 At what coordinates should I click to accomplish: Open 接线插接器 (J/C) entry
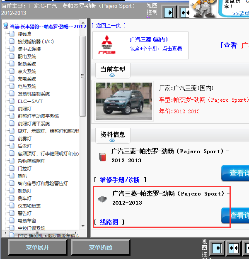[x=36, y=42]
